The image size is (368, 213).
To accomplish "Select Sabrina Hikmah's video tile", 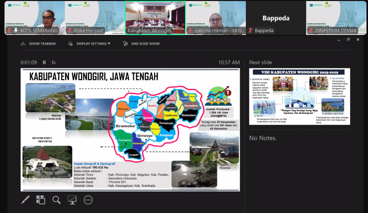I will tap(216, 18).
